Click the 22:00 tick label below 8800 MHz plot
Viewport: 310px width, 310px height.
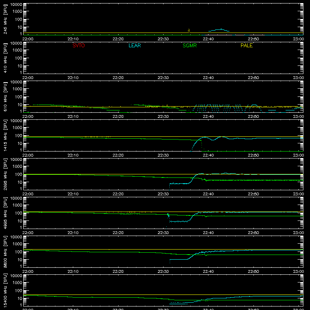[x=28, y=272]
